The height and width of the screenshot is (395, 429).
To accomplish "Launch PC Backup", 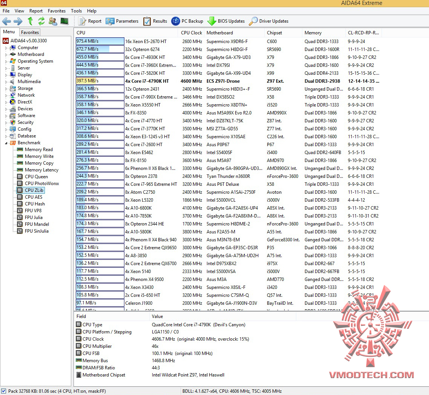I will pyautogui.click(x=187, y=21).
